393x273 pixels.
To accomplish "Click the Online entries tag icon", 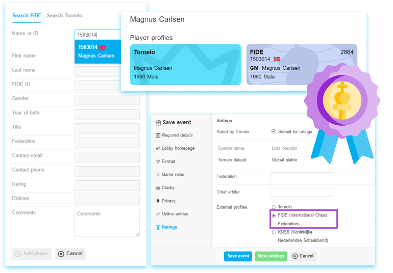I will tap(158, 214).
